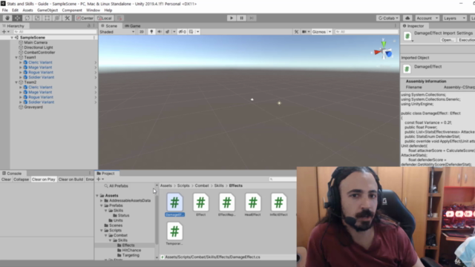Image resolution: width=475 pixels, height=267 pixels.
Task: Toggle Console Collapse button
Action: point(22,179)
